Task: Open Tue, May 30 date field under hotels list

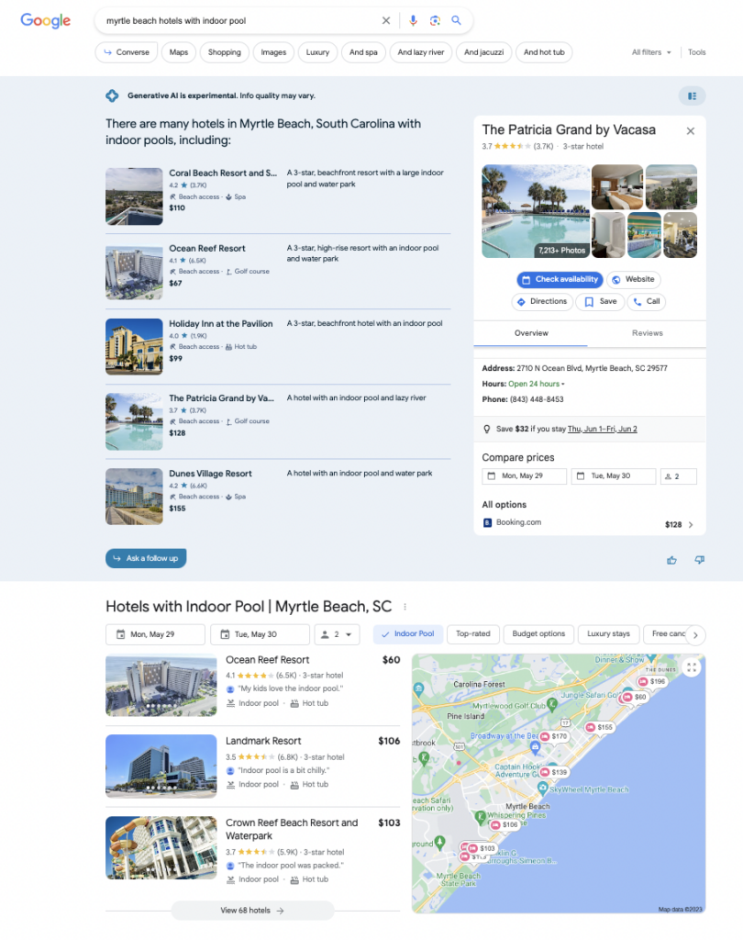Action: (x=261, y=634)
